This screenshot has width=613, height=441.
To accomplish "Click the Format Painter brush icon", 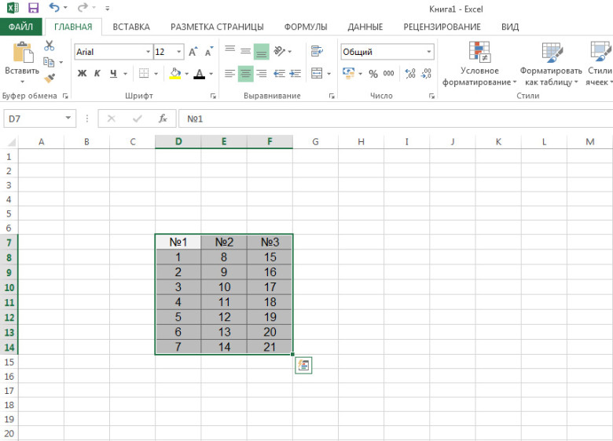I will [50, 78].
